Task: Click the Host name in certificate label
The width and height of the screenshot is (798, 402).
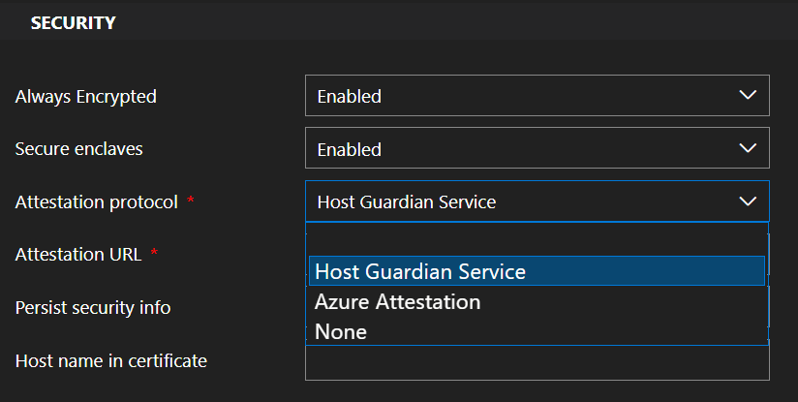Action: tap(111, 361)
